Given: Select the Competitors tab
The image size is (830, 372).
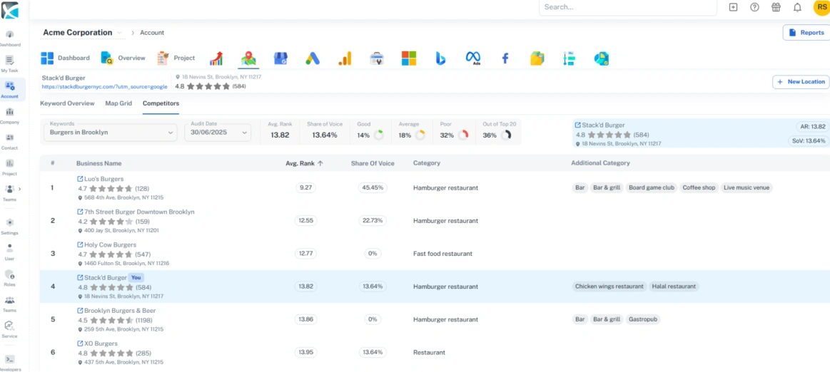Looking at the screenshot, I should 161,103.
